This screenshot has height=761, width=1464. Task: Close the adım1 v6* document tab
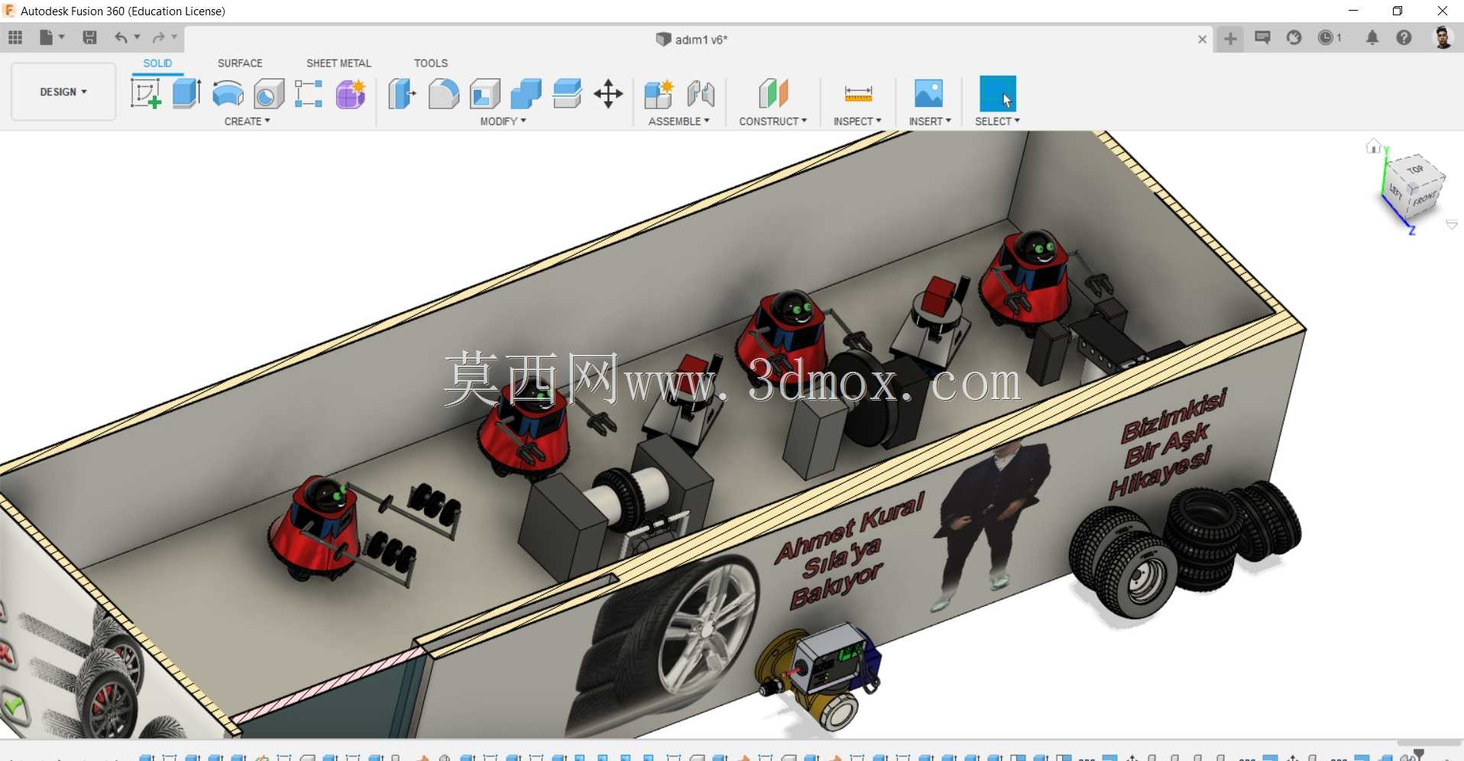[1202, 39]
